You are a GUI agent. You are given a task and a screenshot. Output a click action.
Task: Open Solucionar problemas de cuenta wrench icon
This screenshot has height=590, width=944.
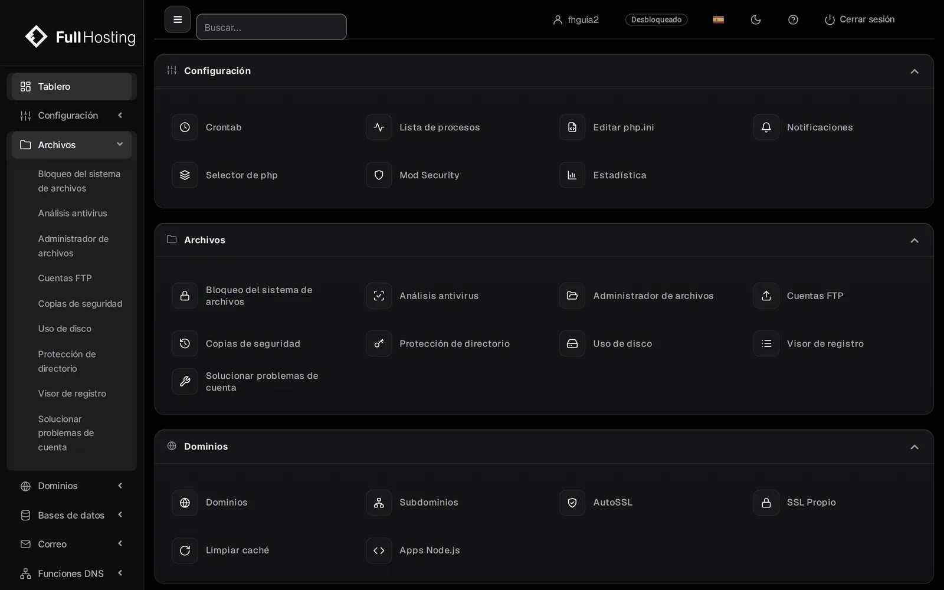pos(185,382)
